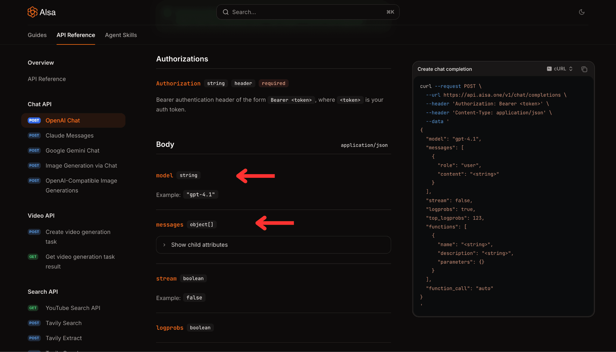The height and width of the screenshot is (352, 616).
Task: Click the false example value
Action: coord(194,298)
